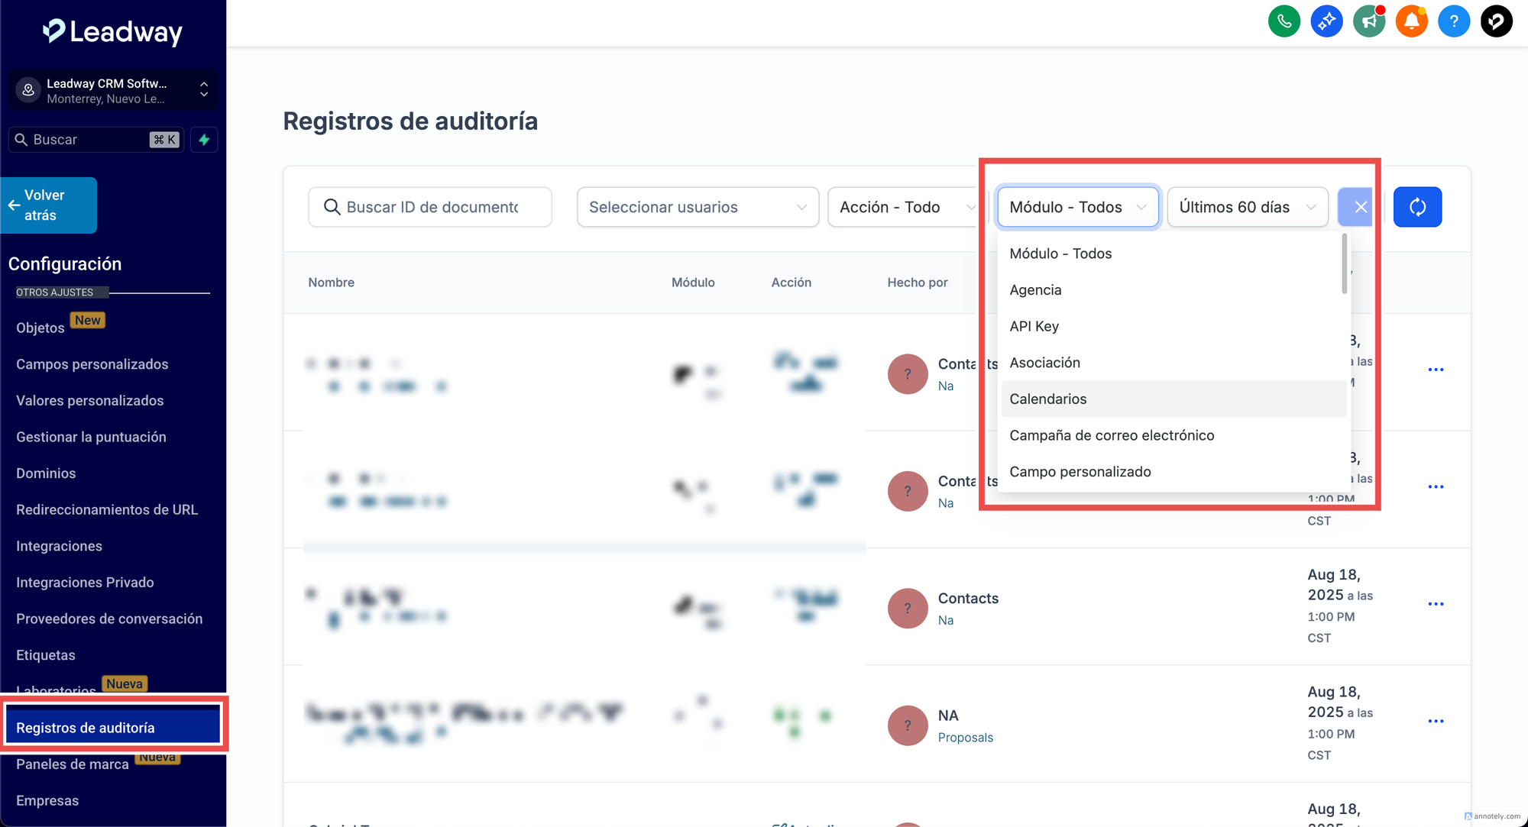Open three-dot menu for the Proposals row
Screen dimensions: 1528x827
[1436, 721]
